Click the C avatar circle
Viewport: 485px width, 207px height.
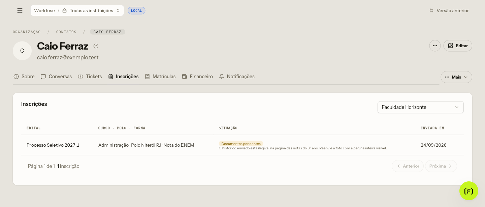[x=22, y=51]
